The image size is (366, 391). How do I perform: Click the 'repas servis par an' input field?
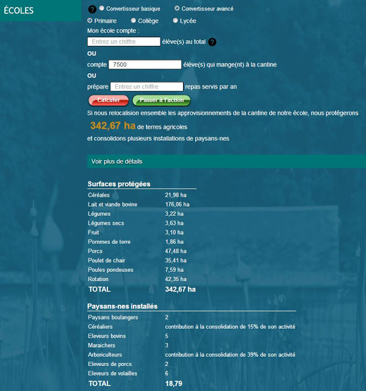tap(146, 87)
